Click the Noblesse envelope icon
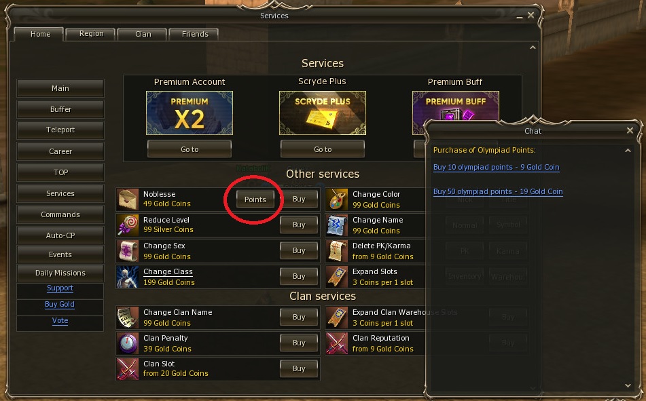Screen dimensions: 646x401 point(128,199)
